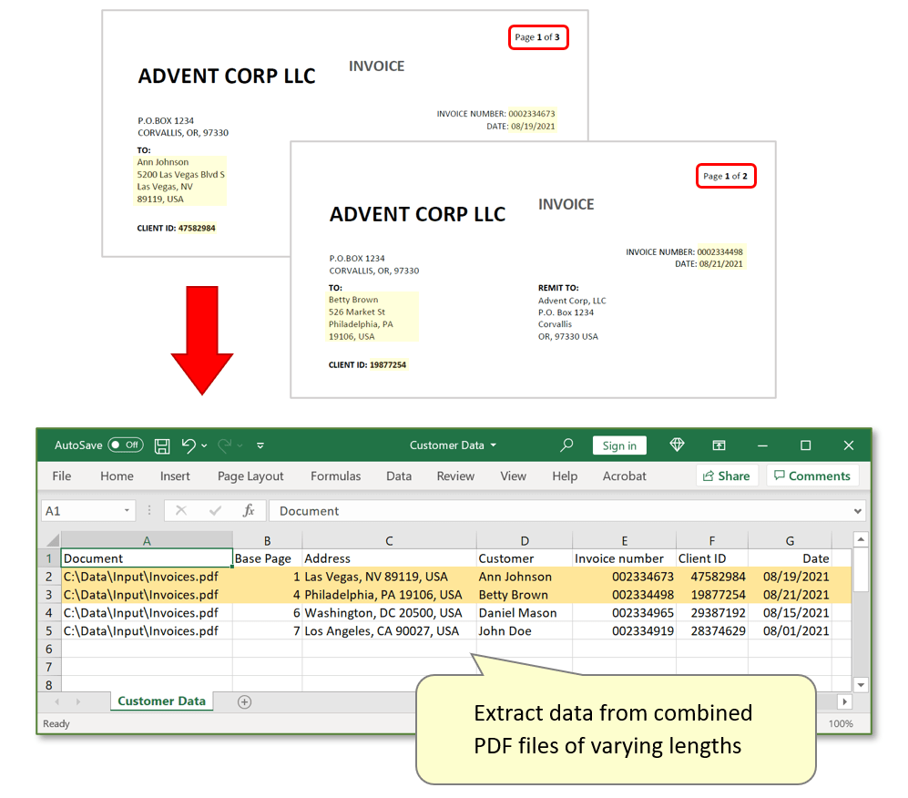Open the Data ribbon tab
The height and width of the screenshot is (798, 908).
(399, 476)
